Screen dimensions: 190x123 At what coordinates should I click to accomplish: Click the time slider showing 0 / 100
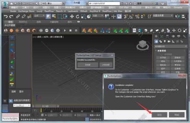tap(45, 106)
